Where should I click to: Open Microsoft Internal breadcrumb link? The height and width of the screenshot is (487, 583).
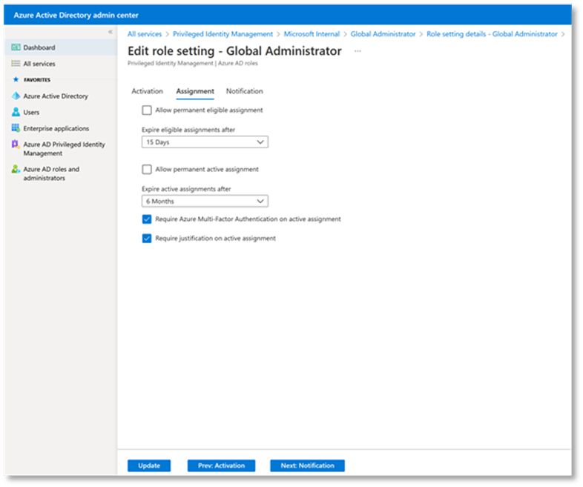[312, 34]
